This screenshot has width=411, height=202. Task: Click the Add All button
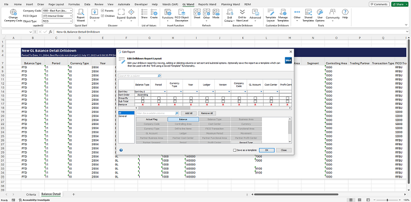coord(189,113)
